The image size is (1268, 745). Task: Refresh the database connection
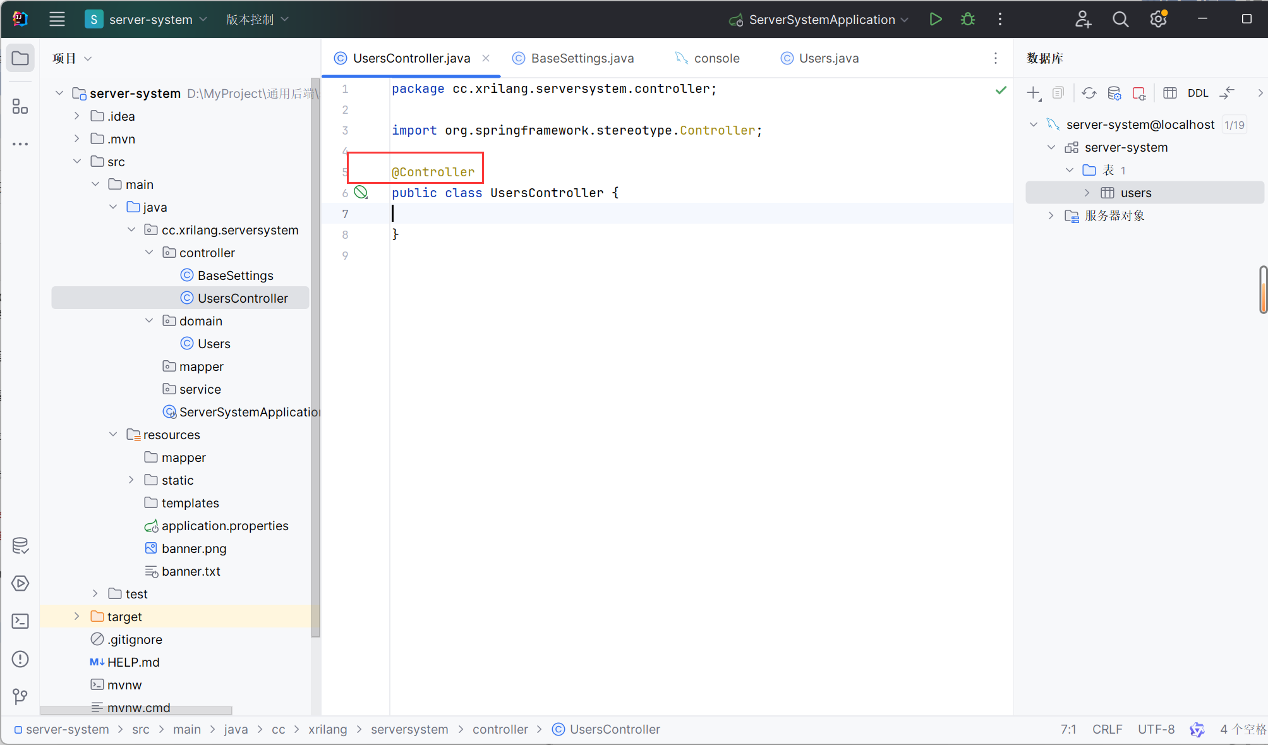(1089, 93)
